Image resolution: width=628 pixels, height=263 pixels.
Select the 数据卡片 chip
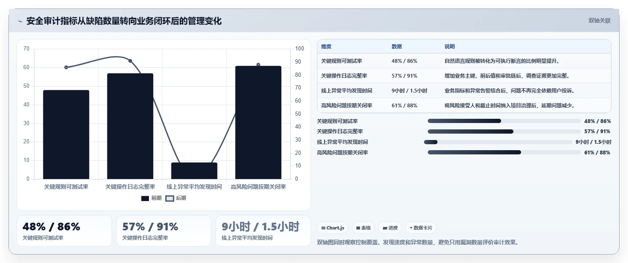click(x=421, y=228)
